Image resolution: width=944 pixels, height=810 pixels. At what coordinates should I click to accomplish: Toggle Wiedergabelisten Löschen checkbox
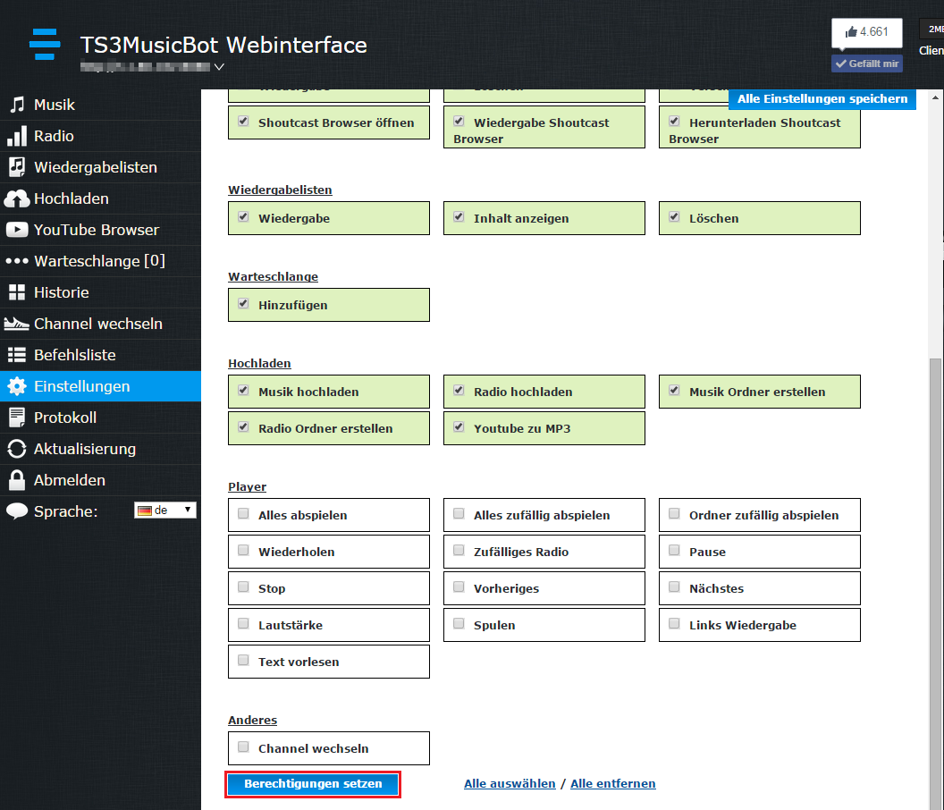[674, 216]
